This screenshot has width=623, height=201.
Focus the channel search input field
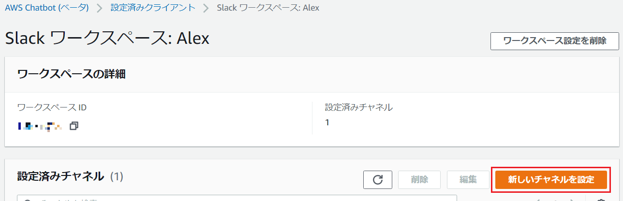click(x=237, y=198)
